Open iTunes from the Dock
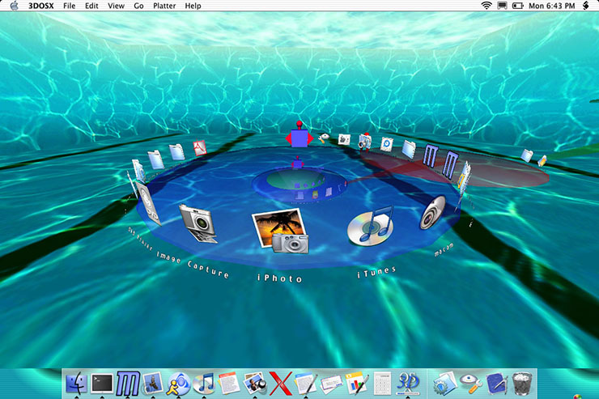599x399 pixels. (x=204, y=384)
